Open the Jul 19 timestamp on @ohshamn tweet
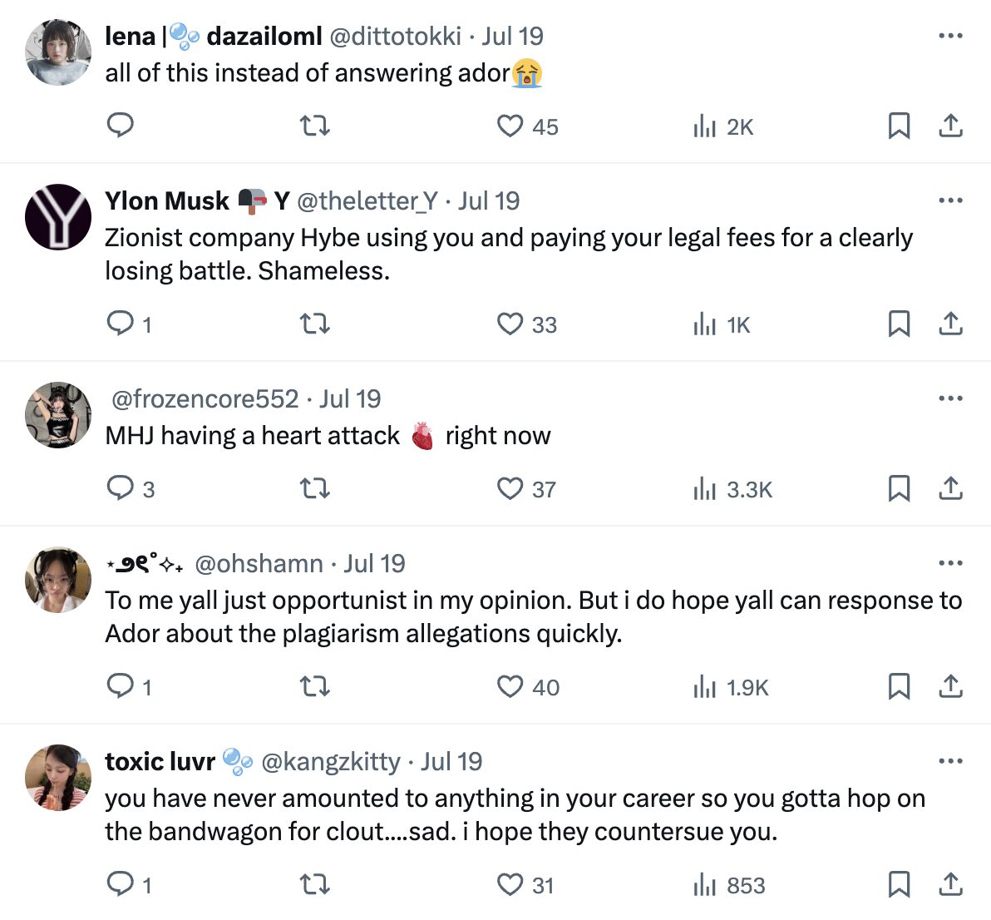 click(x=374, y=563)
